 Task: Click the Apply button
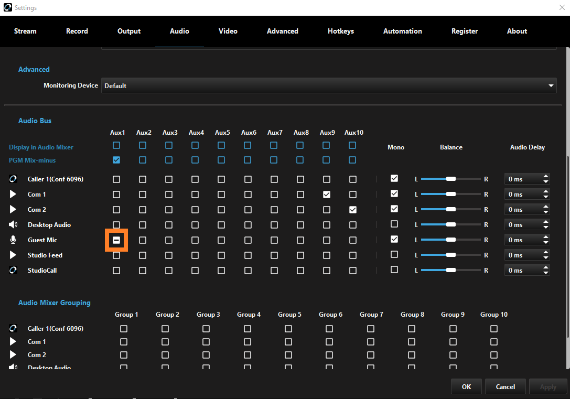548,386
